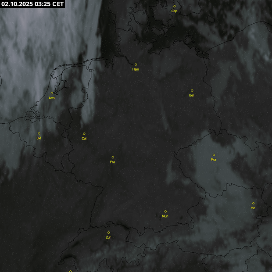The image size is (272, 272).
Task: Select the Berlin marker circle
Action: (192, 90)
